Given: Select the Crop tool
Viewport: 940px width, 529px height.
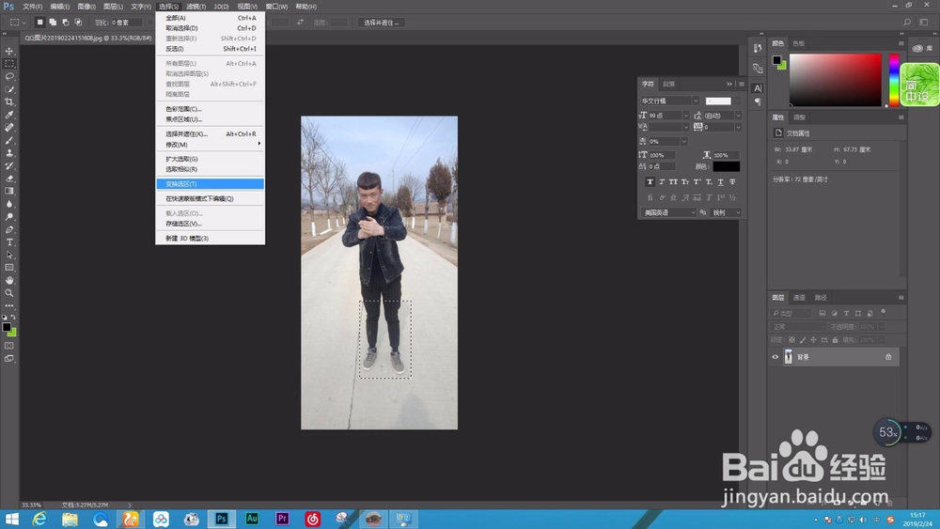Looking at the screenshot, I should pyautogui.click(x=9, y=101).
